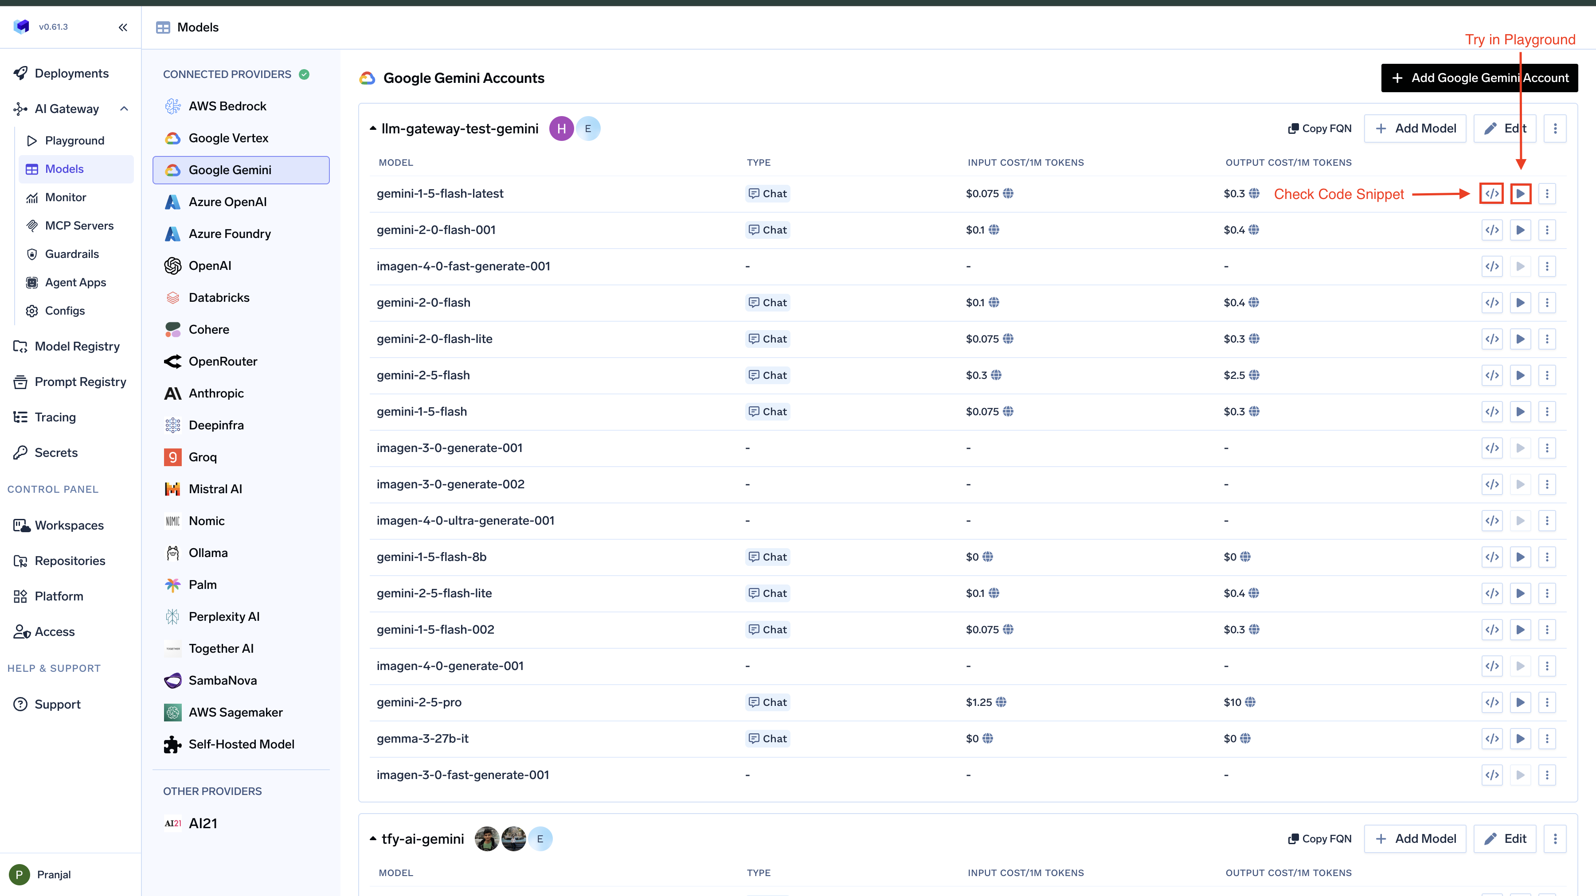The height and width of the screenshot is (896, 1596).
Task: Open Deployments from sidebar
Action: pos(71,74)
